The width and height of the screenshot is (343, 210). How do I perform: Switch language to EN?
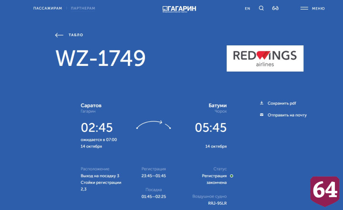tap(248, 9)
